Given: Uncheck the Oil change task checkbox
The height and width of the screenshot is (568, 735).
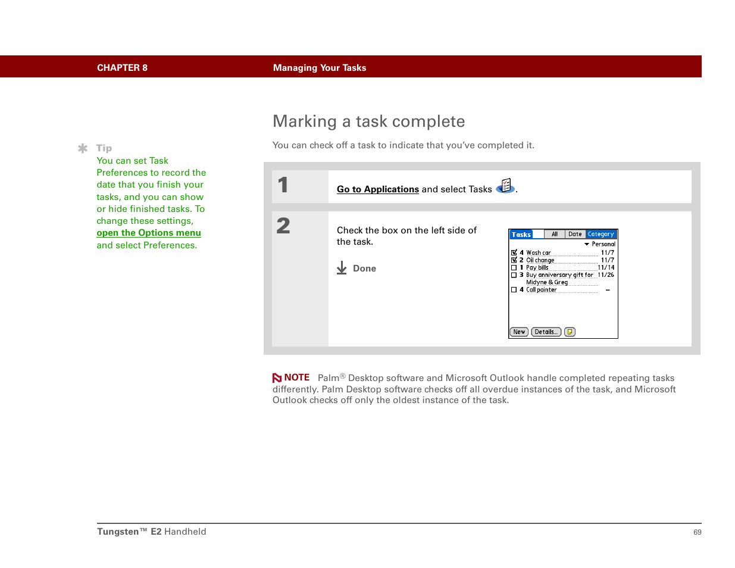Looking at the screenshot, I should tap(514, 260).
